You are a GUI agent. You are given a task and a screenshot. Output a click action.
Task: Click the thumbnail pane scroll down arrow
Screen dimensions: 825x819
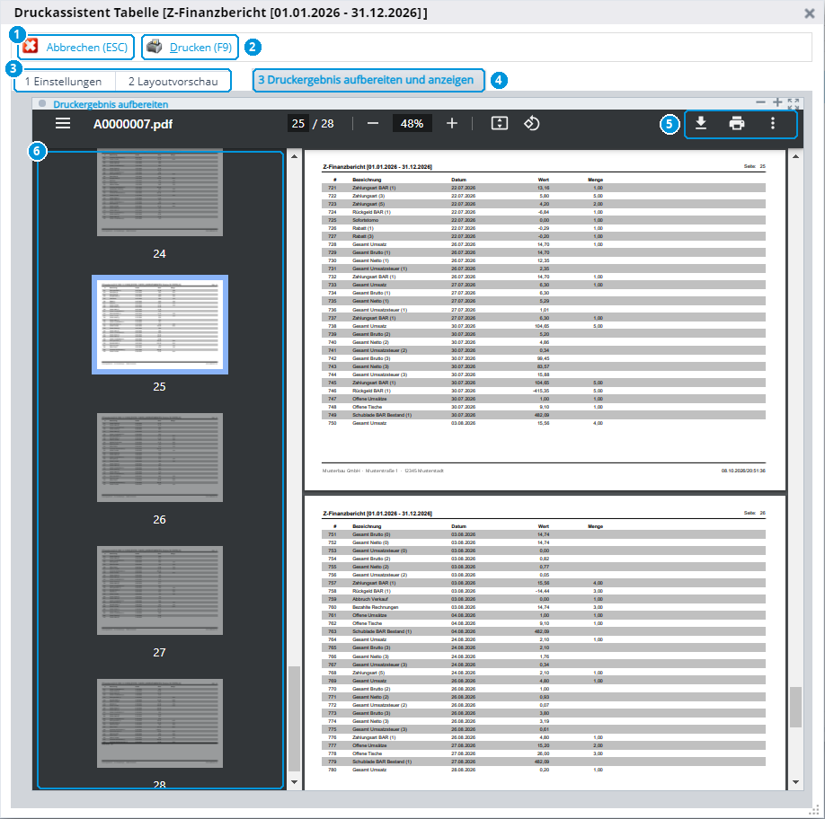[x=294, y=782]
